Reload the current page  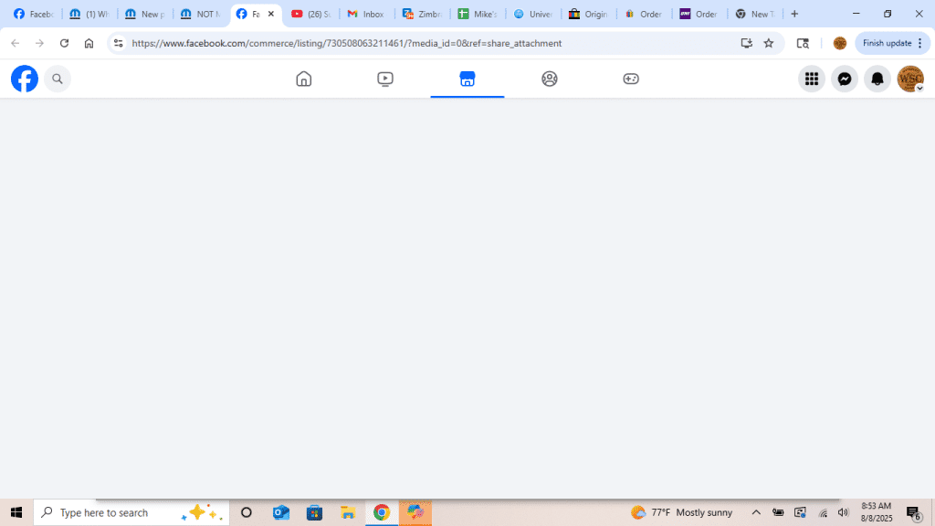[x=64, y=43]
